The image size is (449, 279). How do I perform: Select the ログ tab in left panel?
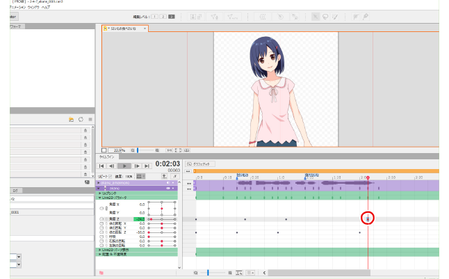pos(15,191)
